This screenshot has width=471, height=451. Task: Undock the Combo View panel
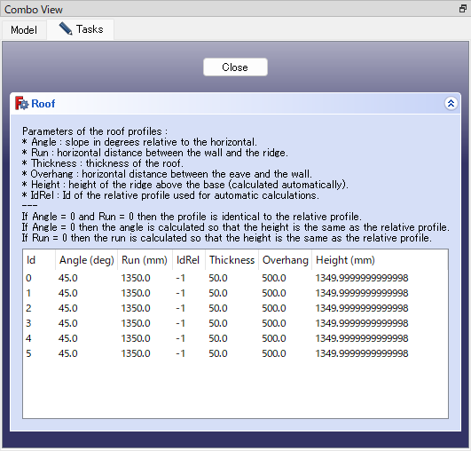coord(463,9)
